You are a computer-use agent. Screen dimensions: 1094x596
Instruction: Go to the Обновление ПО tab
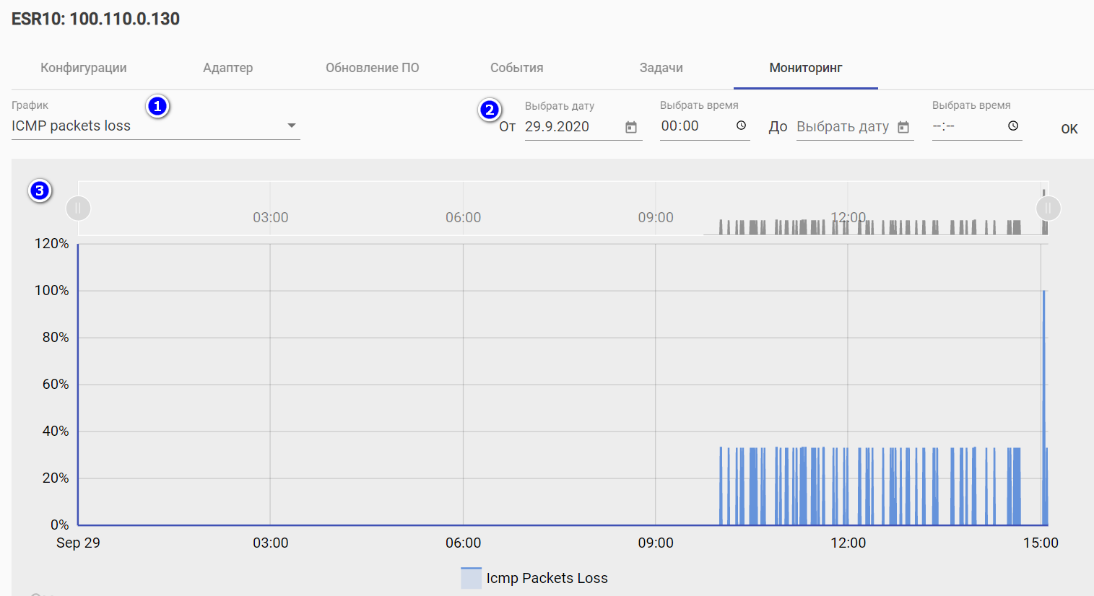pos(372,68)
